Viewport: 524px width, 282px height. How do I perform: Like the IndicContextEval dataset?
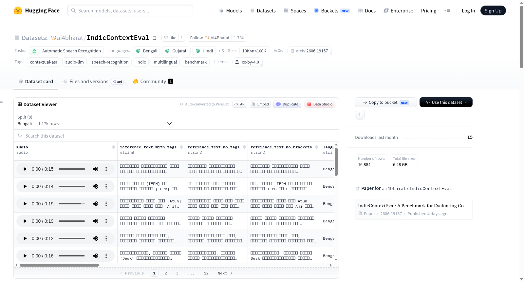[x=170, y=38]
